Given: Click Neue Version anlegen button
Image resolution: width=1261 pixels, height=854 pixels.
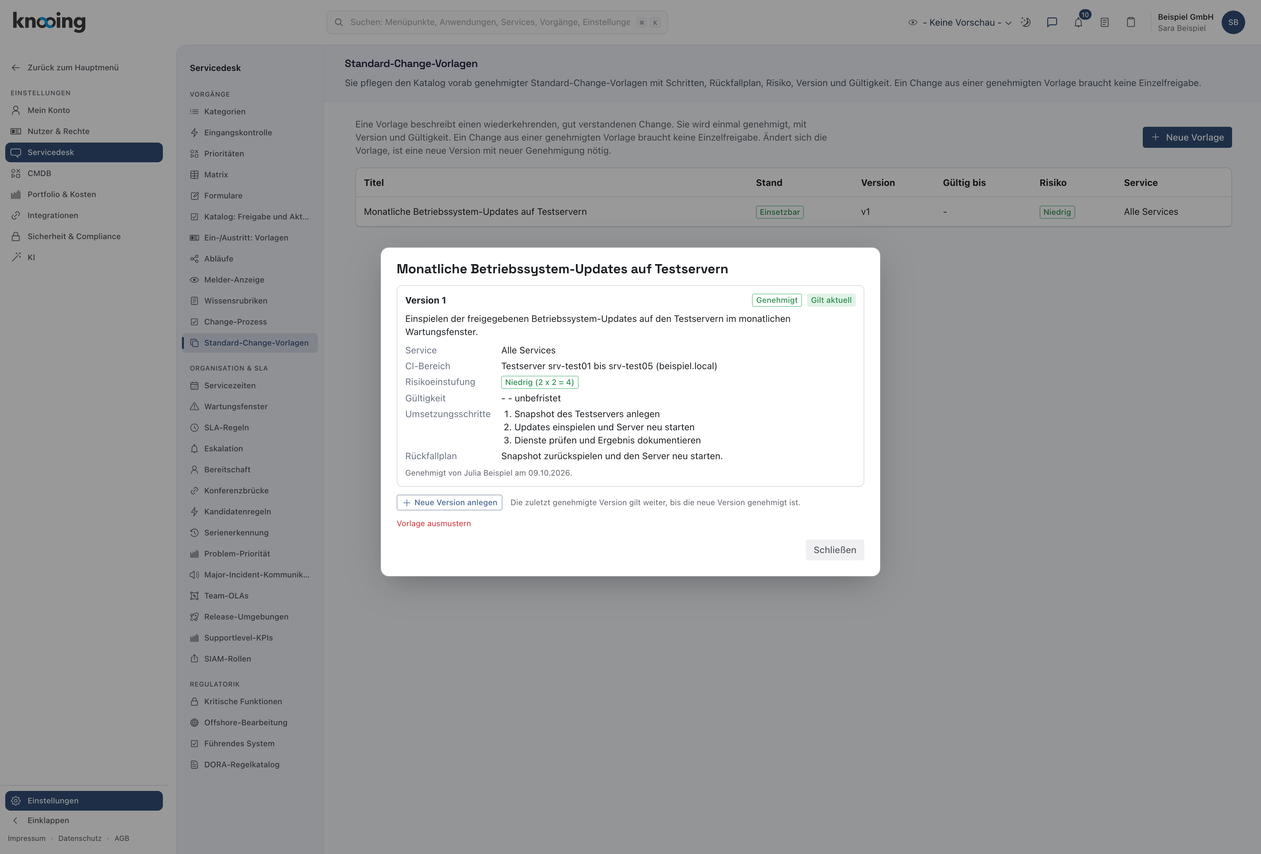Looking at the screenshot, I should pyautogui.click(x=449, y=503).
